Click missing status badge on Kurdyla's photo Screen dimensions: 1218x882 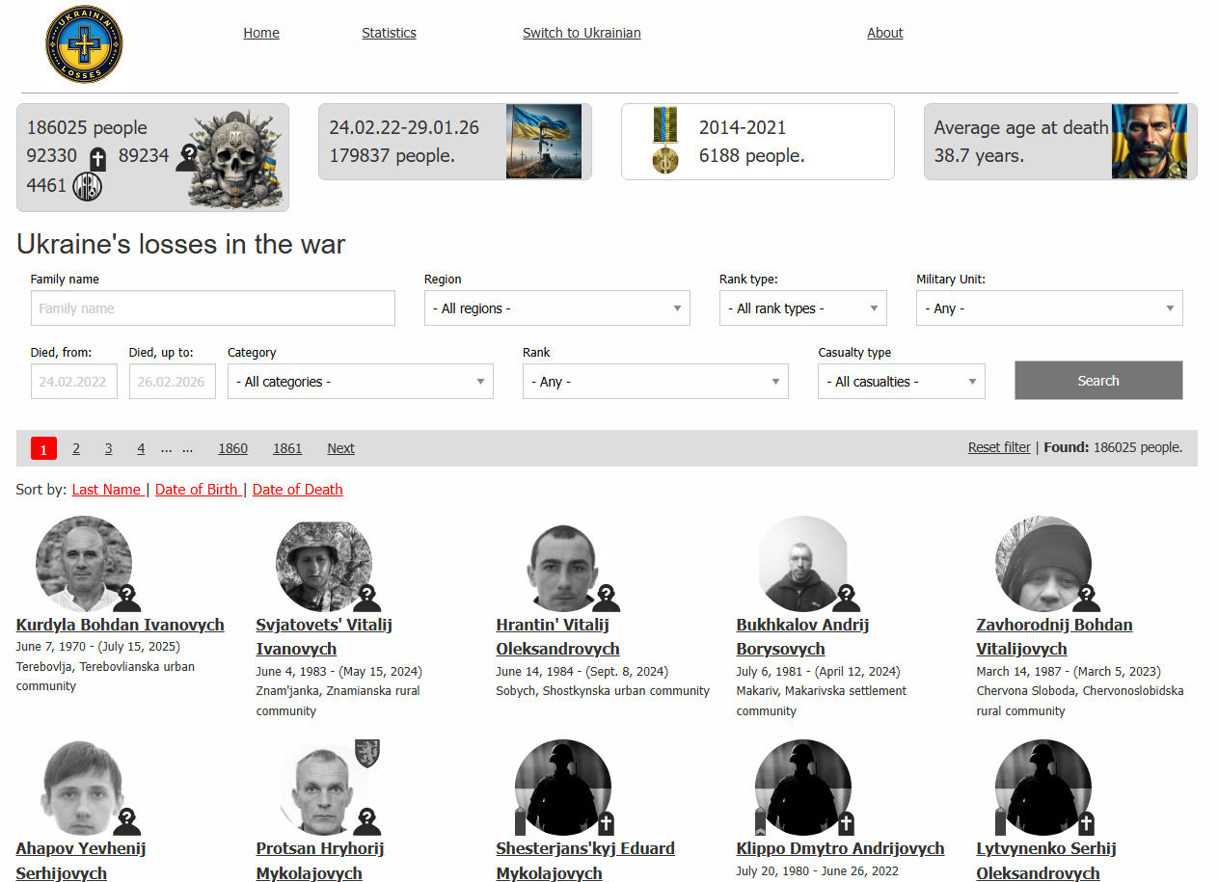pyautogui.click(x=127, y=599)
